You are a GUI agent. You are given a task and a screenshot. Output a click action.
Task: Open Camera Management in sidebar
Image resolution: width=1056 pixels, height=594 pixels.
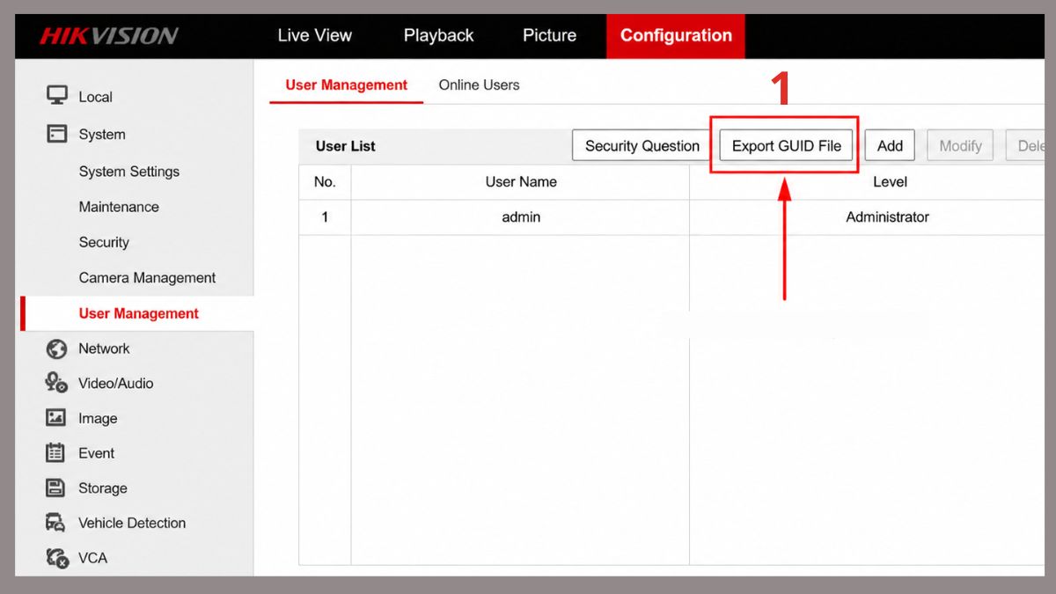click(x=147, y=278)
